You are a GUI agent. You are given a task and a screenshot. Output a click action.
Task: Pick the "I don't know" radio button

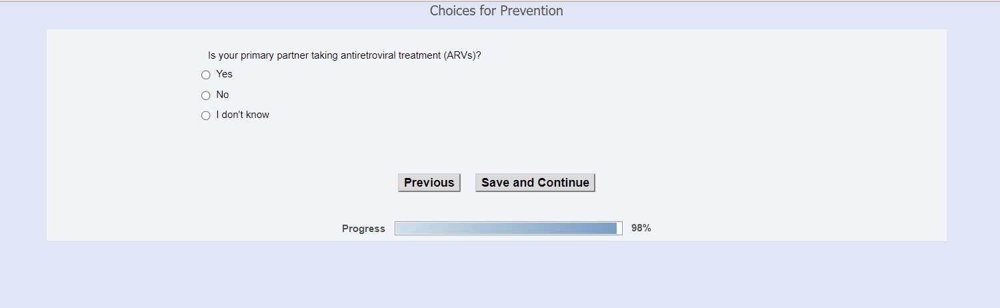point(206,115)
